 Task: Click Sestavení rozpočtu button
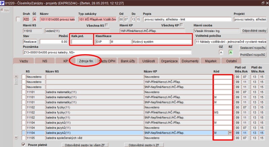[x=253, y=48]
